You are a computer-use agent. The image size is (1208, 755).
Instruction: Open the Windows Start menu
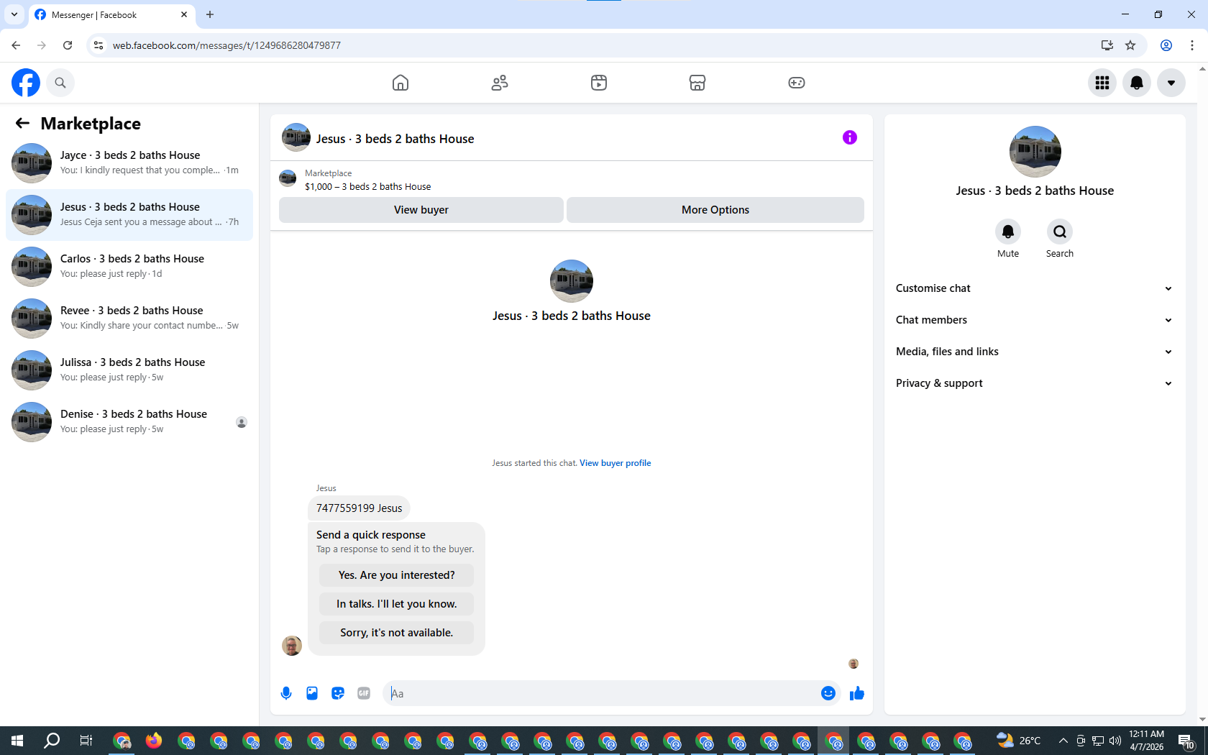[x=17, y=741]
